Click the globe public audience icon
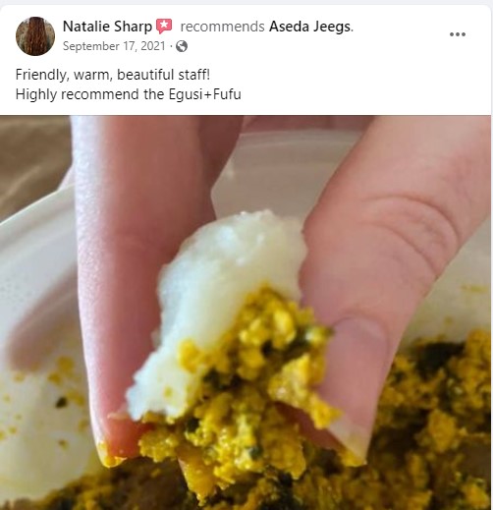The height and width of the screenshot is (510, 493). [x=182, y=46]
